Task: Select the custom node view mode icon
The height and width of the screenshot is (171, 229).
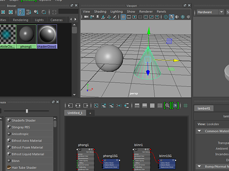Action: [160, 105]
